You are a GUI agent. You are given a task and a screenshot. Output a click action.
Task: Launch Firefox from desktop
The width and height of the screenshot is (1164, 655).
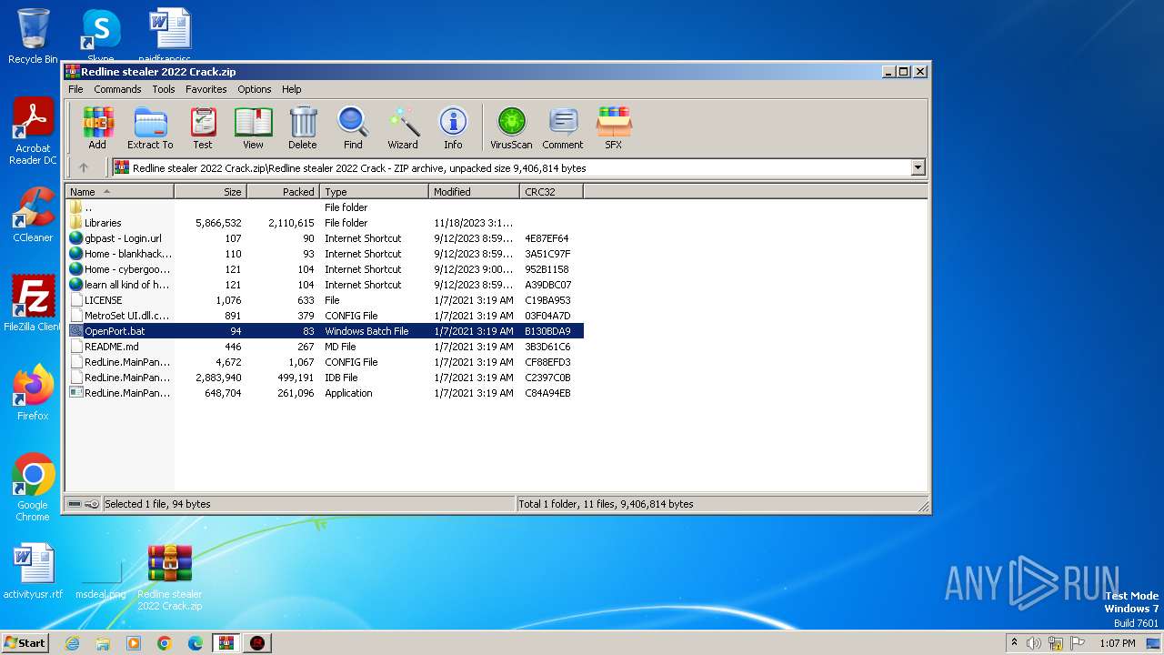(x=33, y=393)
